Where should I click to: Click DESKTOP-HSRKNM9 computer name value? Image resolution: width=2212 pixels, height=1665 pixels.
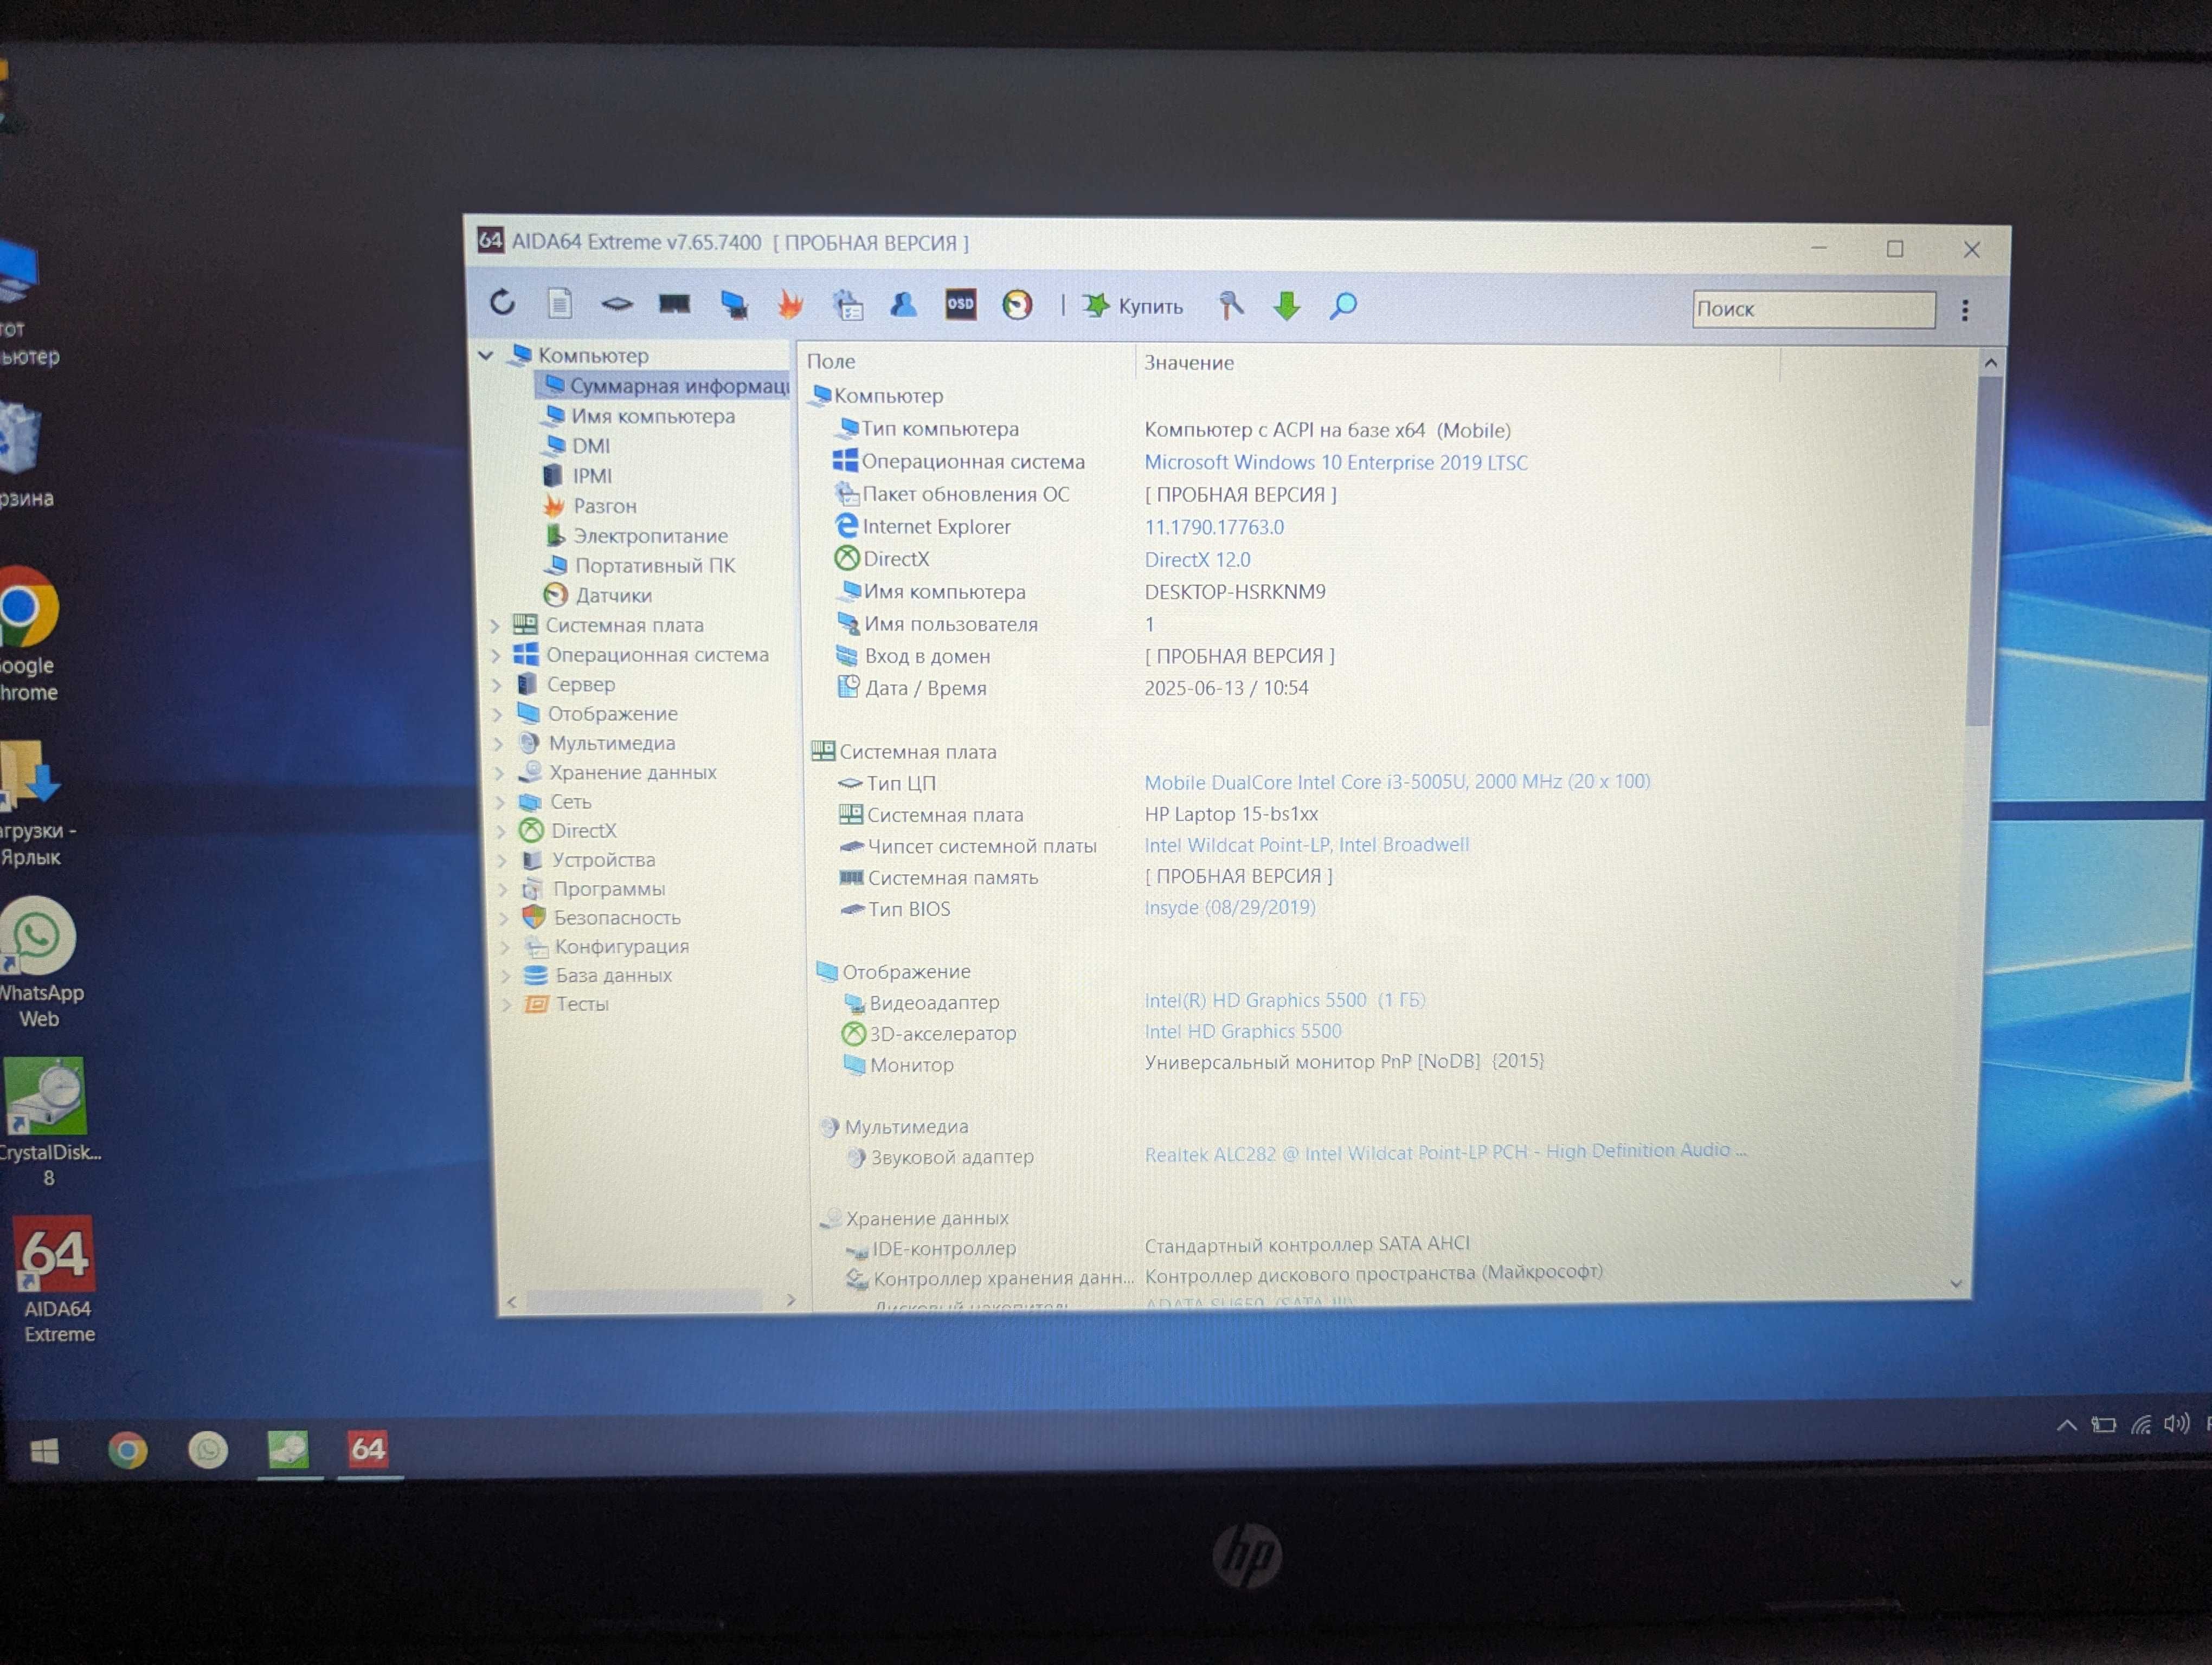tap(1235, 592)
